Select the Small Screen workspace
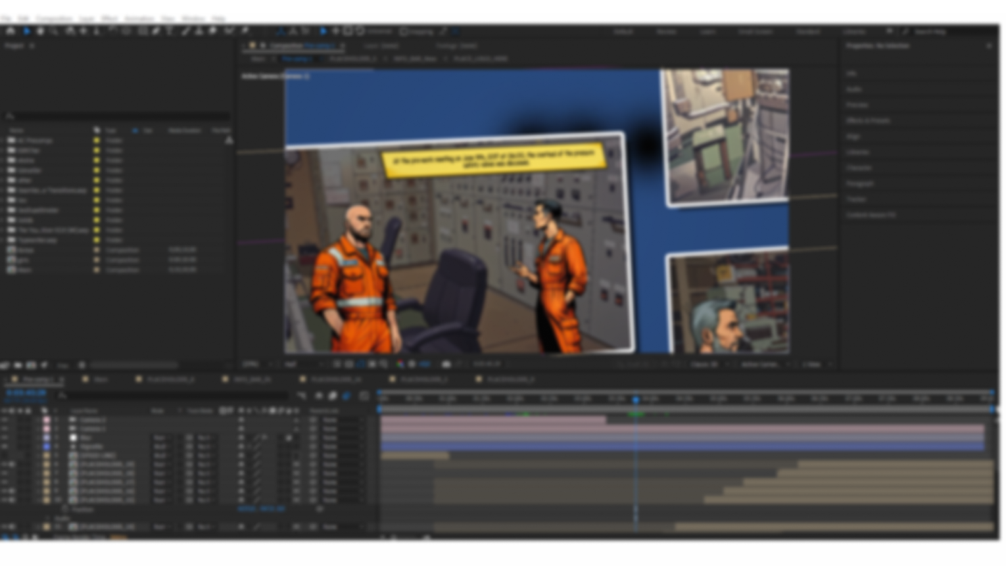1006x566 pixels. pyautogui.click(x=755, y=31)
